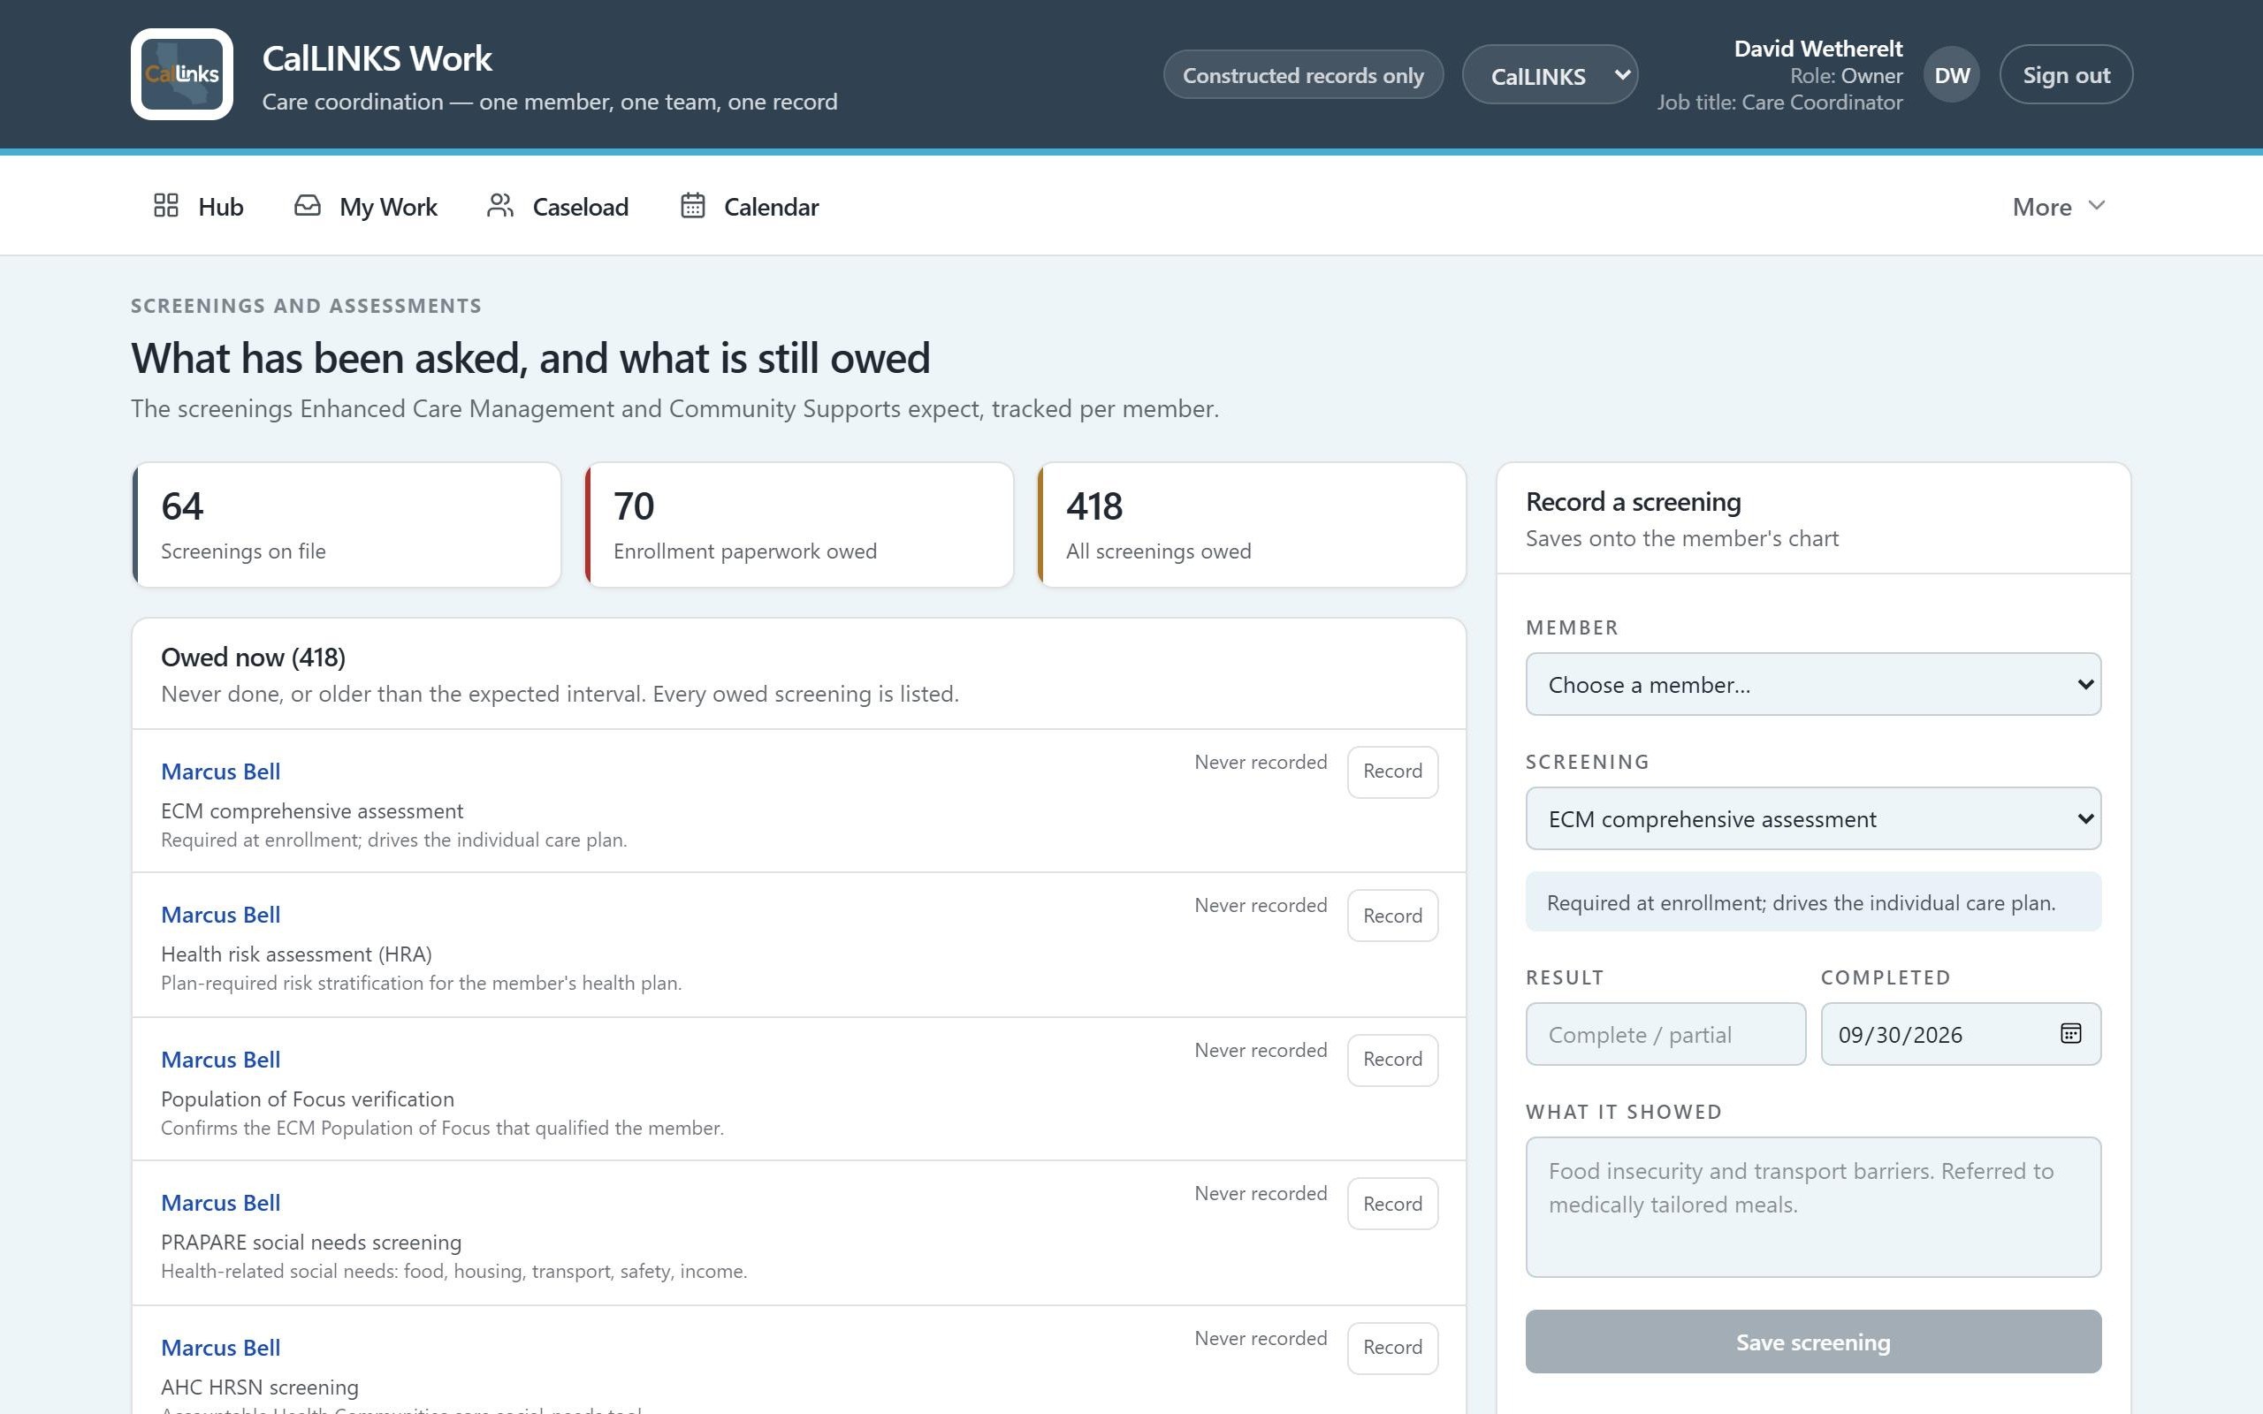Expand the More menu chevron
2263x1414 pixels.
pyautogui.click(x=2096, y=206)
